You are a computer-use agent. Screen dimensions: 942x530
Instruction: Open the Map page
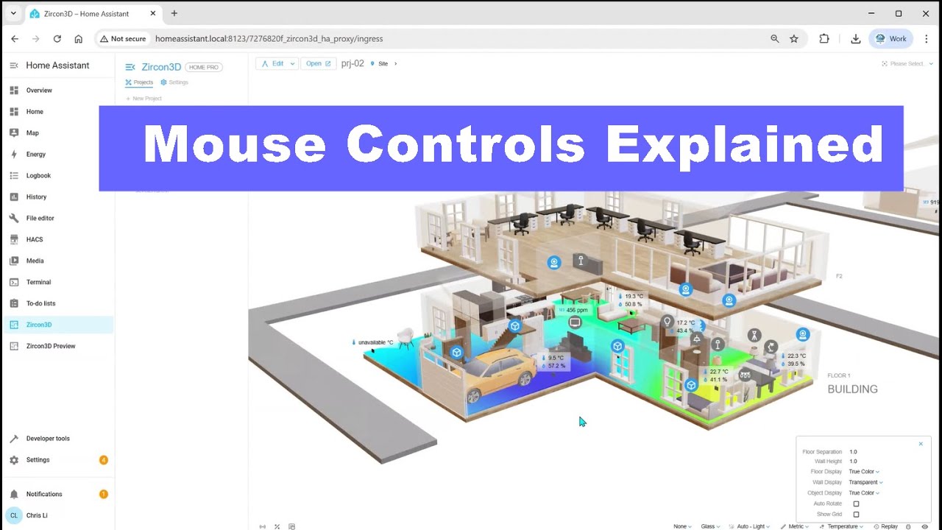pos(57,133)
